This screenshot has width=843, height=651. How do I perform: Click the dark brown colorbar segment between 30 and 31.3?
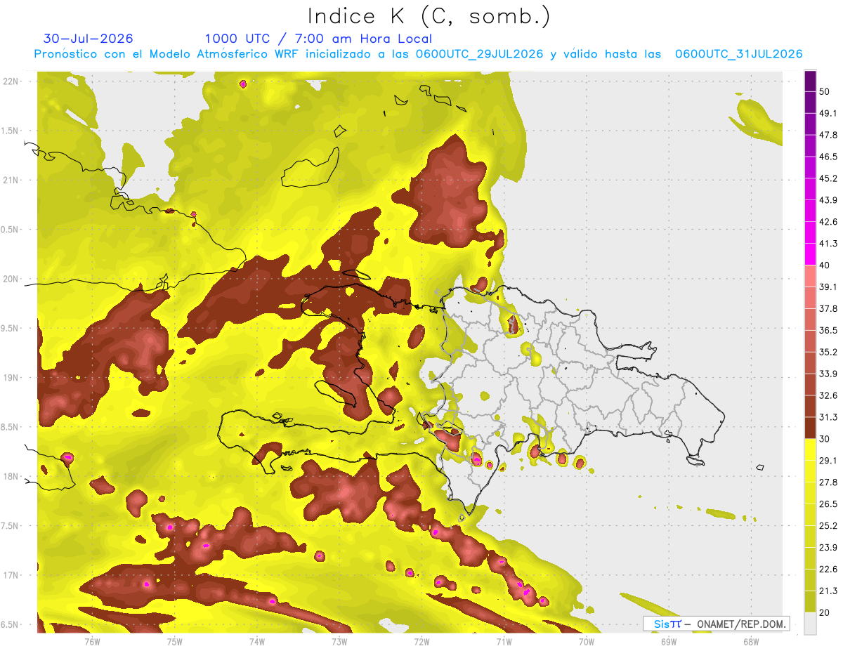[810, 428]
